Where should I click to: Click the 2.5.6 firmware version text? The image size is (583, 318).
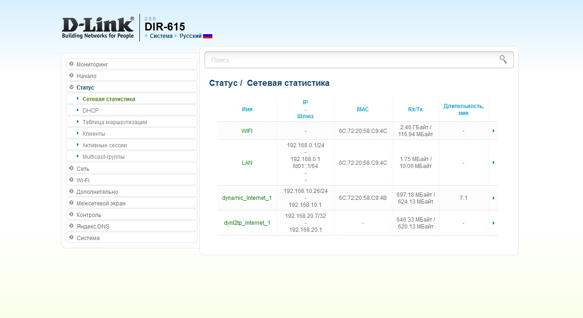tap(150, 18)
